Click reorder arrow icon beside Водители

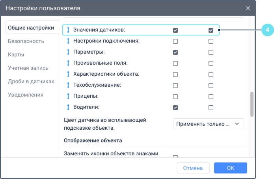click(x=68, y=107)
